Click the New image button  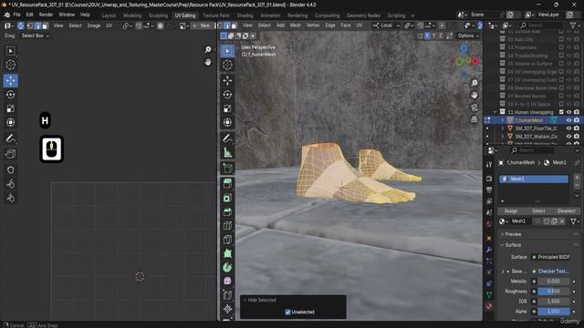tap(202, 26)
